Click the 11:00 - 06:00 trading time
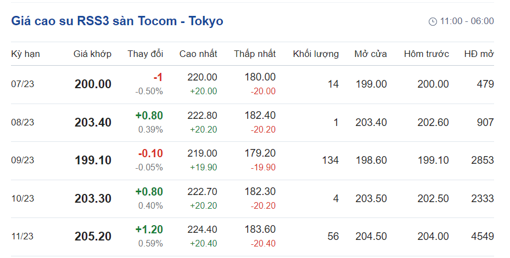Screen dimensions: 510x258 [x=467, y=21]
